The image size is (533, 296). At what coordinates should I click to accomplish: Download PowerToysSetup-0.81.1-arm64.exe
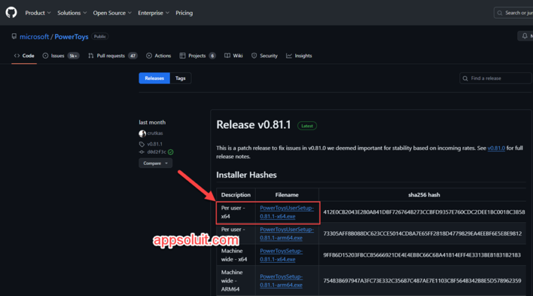(x=281, y=281)
